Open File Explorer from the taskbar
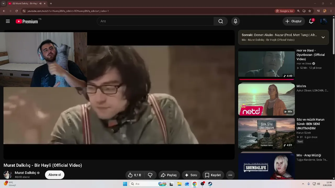 pyautogui.click(x=179, y=184)
